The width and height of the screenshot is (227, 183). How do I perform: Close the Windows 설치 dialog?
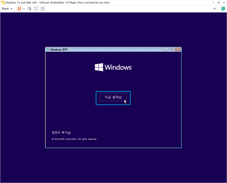tap(178, 50)
